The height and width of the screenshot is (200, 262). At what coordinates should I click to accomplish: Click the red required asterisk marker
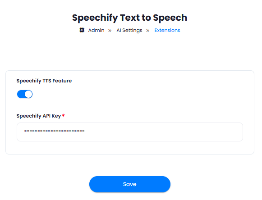(x=63, y=115)
